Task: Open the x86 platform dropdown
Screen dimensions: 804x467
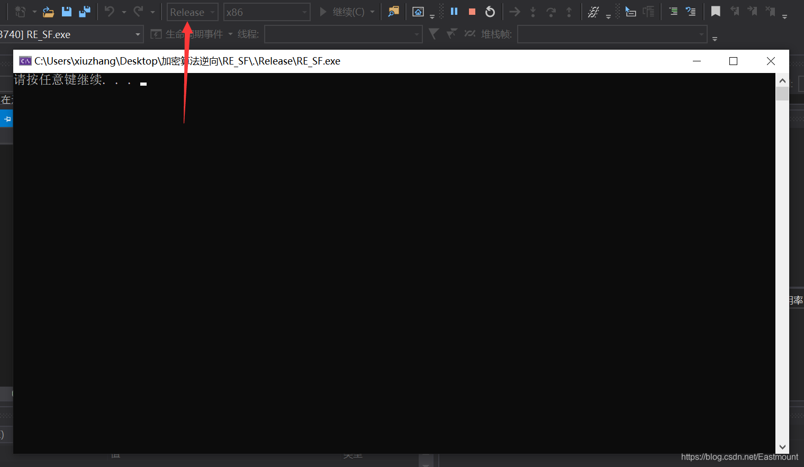Action: 267,12
